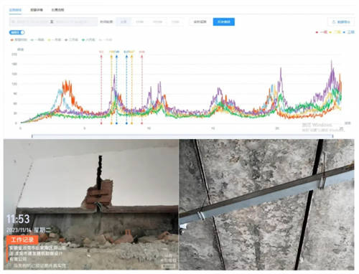Toggle the yellow series in chart legend
Viewport: 359px width, 274px height.
55,40
